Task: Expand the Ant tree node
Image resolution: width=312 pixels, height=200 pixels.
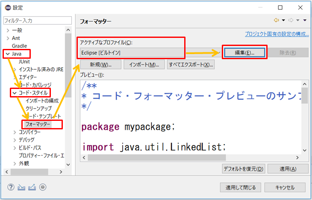Action: coord(8,38)
